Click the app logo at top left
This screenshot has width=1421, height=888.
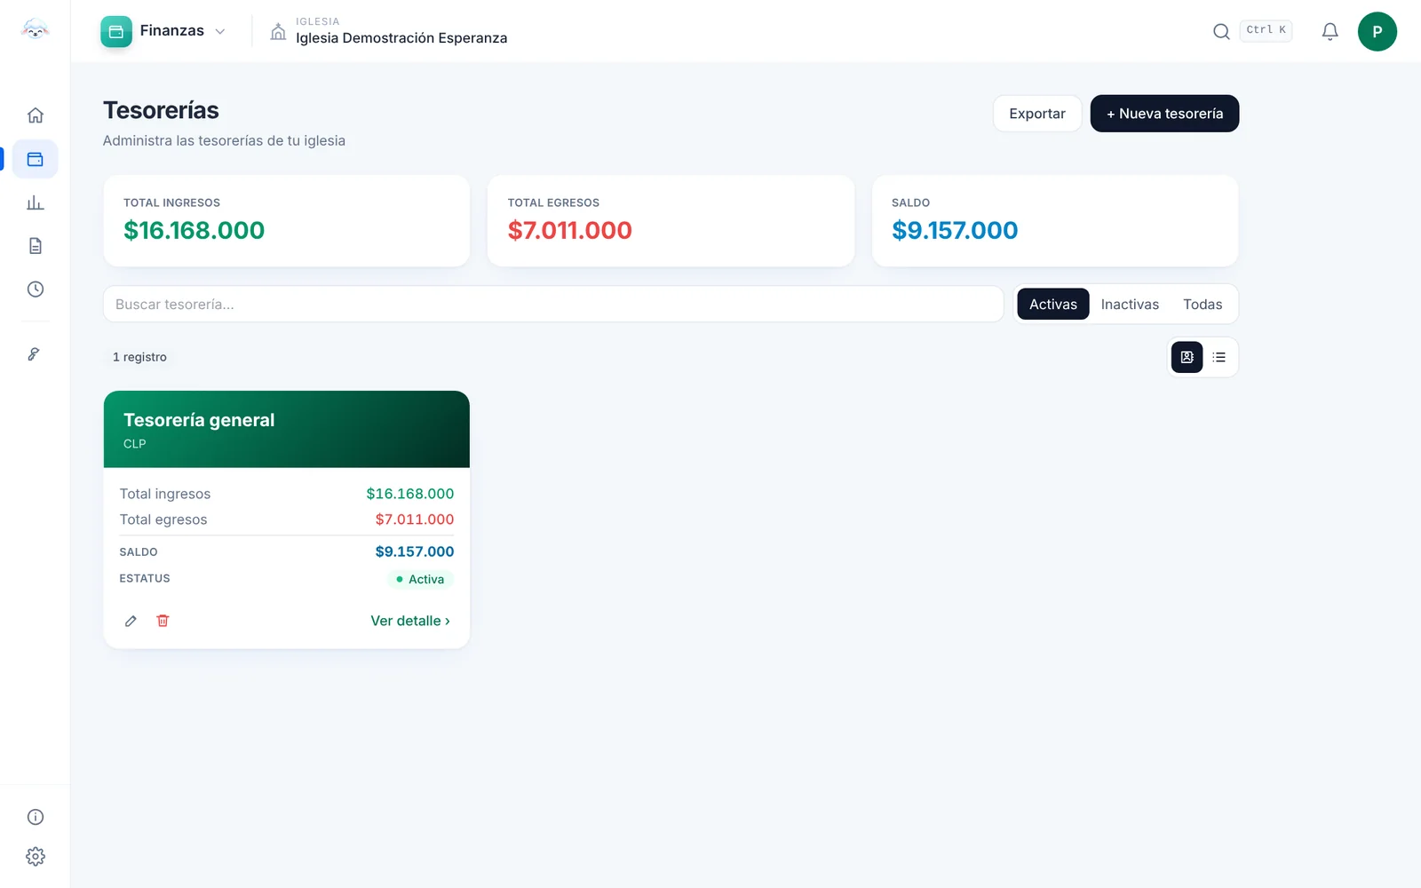[x=35, y=29]
